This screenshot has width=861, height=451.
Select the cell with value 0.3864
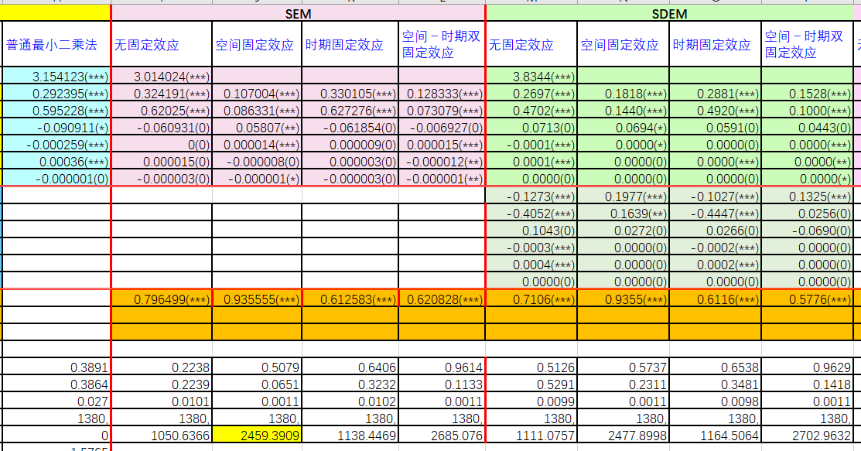pos(56,384)
